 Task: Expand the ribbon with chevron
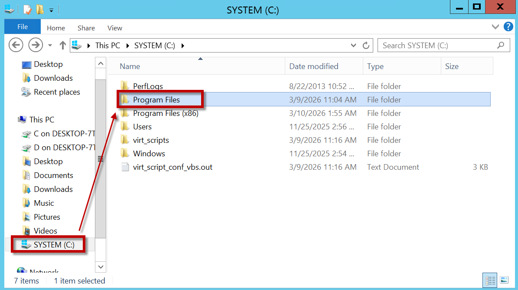495,27
